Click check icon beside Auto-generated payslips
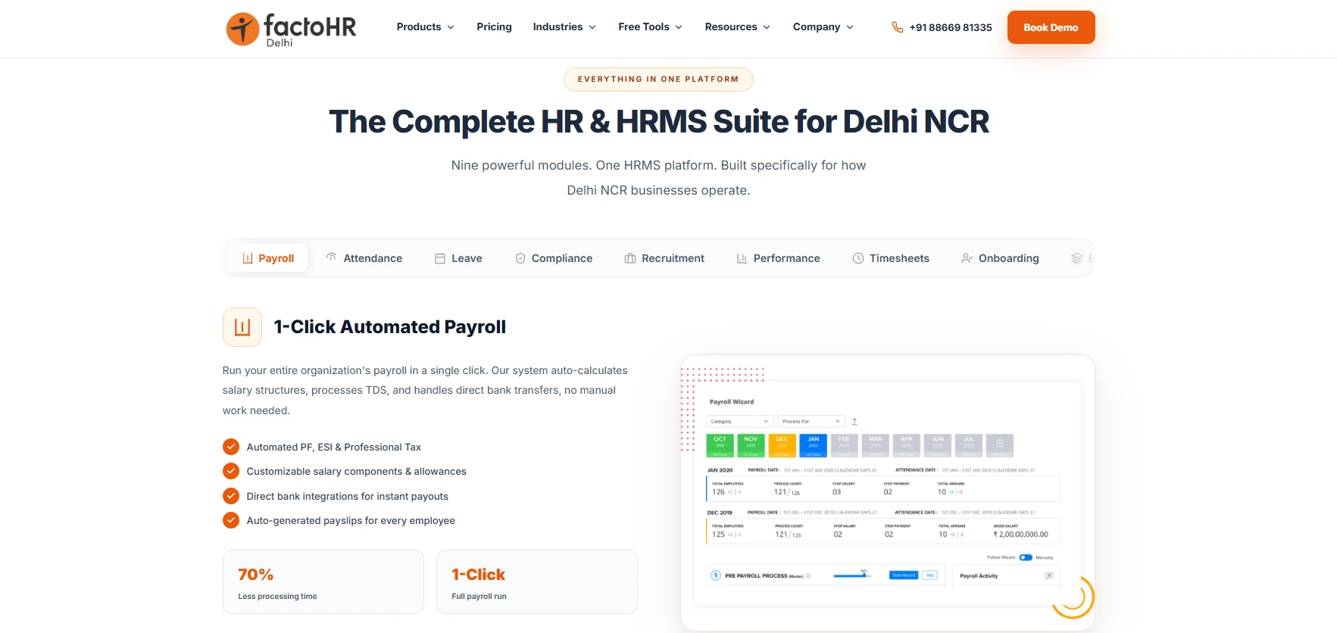Screen dimensions: 1337x633 [231, 520]
